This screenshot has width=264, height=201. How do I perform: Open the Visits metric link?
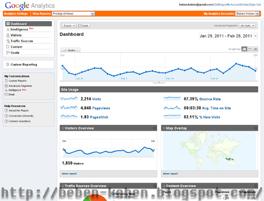(x=96, y=99)
